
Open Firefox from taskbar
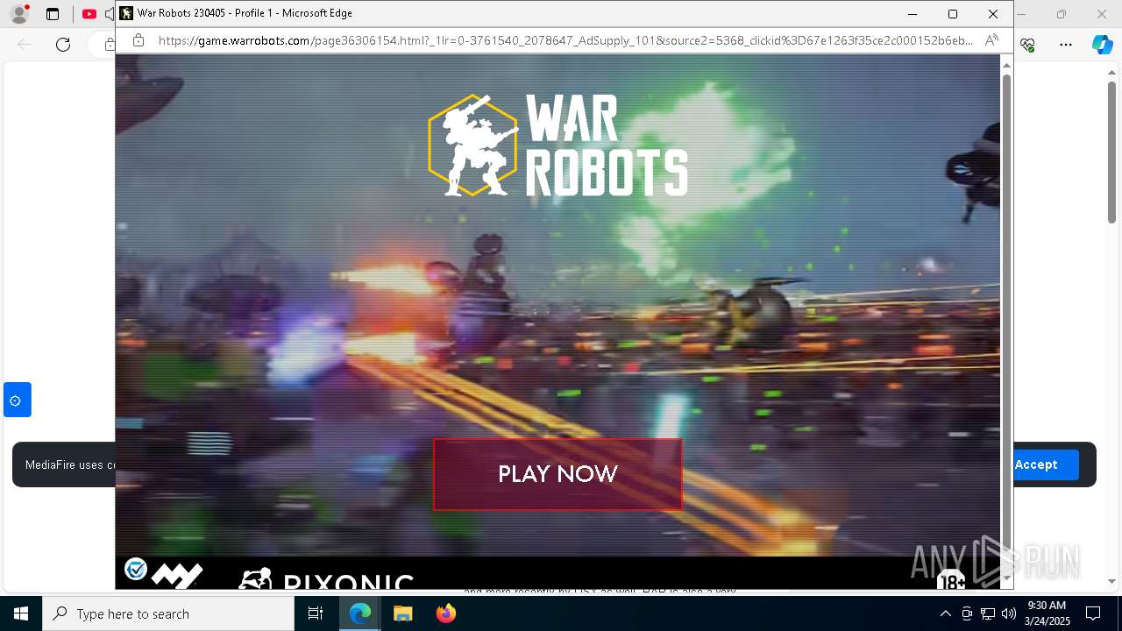[x=446, y=613]
